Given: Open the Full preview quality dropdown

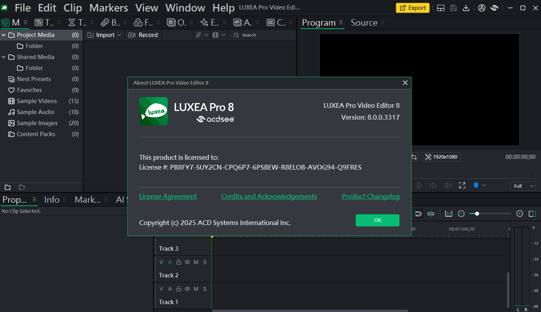Looking at the screenshot, I should pyautogui.click(x=522, y=186).
